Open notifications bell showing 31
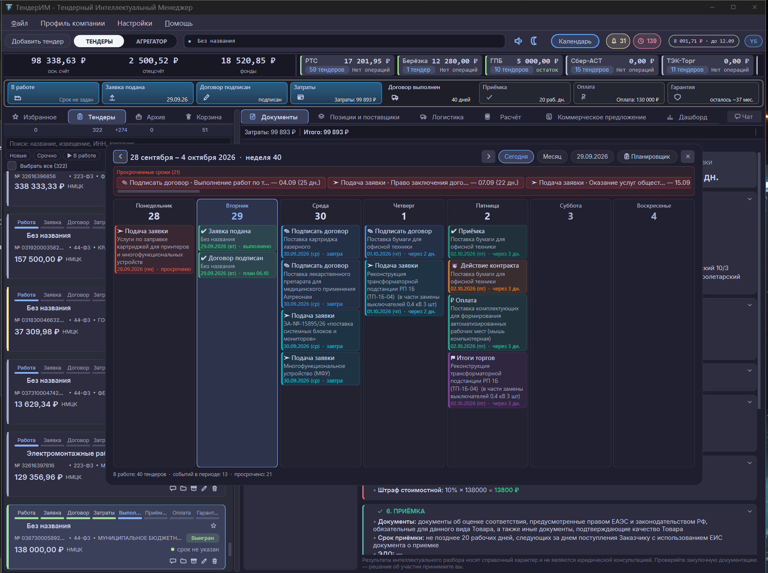Image resolution: width=768 pixels, height=573 pixels. 618,41
